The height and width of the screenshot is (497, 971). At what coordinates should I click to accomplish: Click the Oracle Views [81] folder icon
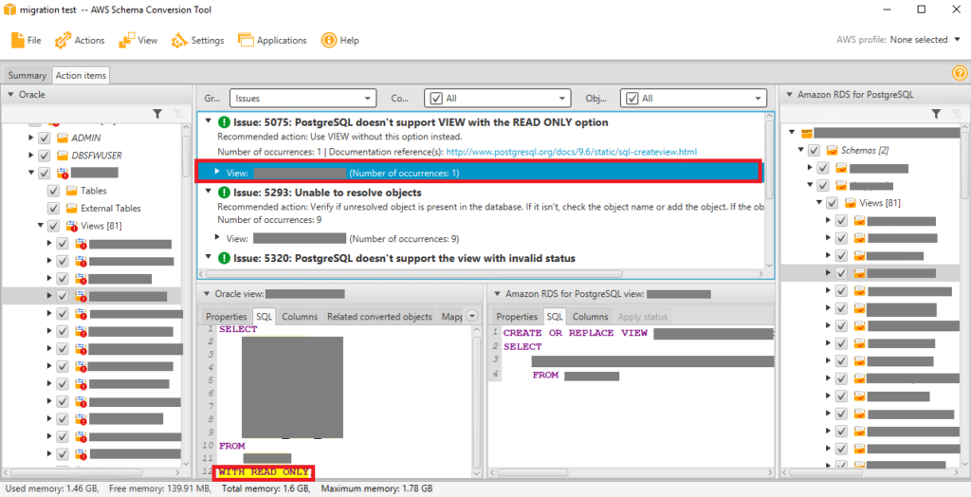[71, 226]
